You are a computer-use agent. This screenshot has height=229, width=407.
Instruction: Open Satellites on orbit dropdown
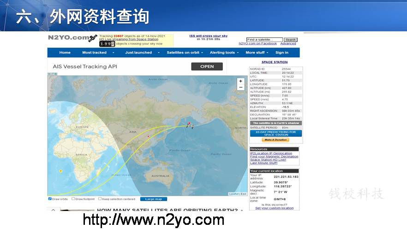pyautogui.click(x=184, y=53)
